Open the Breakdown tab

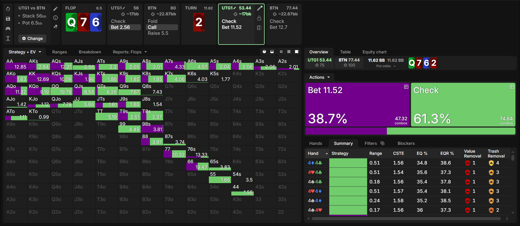pyautogui.click(x=90, y=52)
